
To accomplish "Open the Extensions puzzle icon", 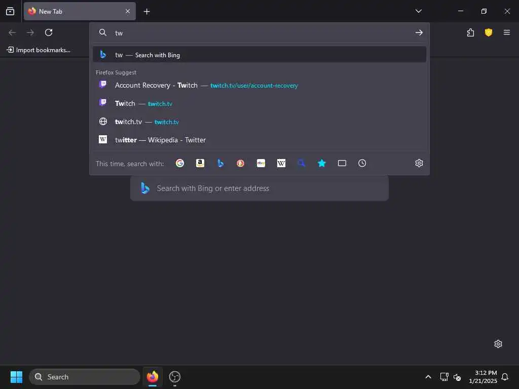I will 470,32.
